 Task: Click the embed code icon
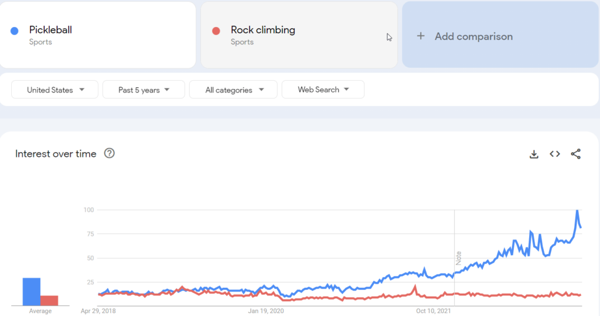click(554, 154)
